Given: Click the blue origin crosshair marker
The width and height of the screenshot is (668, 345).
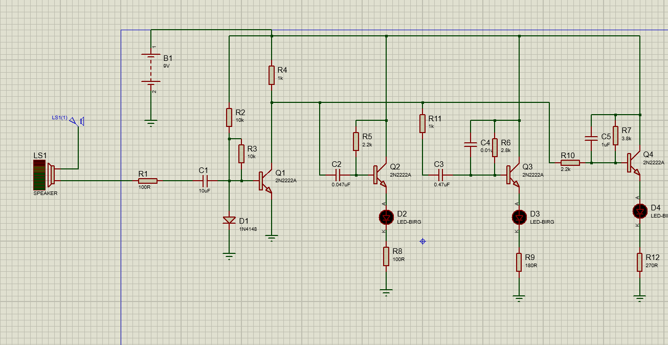Looking at the screenshot, I should (422, 241).
